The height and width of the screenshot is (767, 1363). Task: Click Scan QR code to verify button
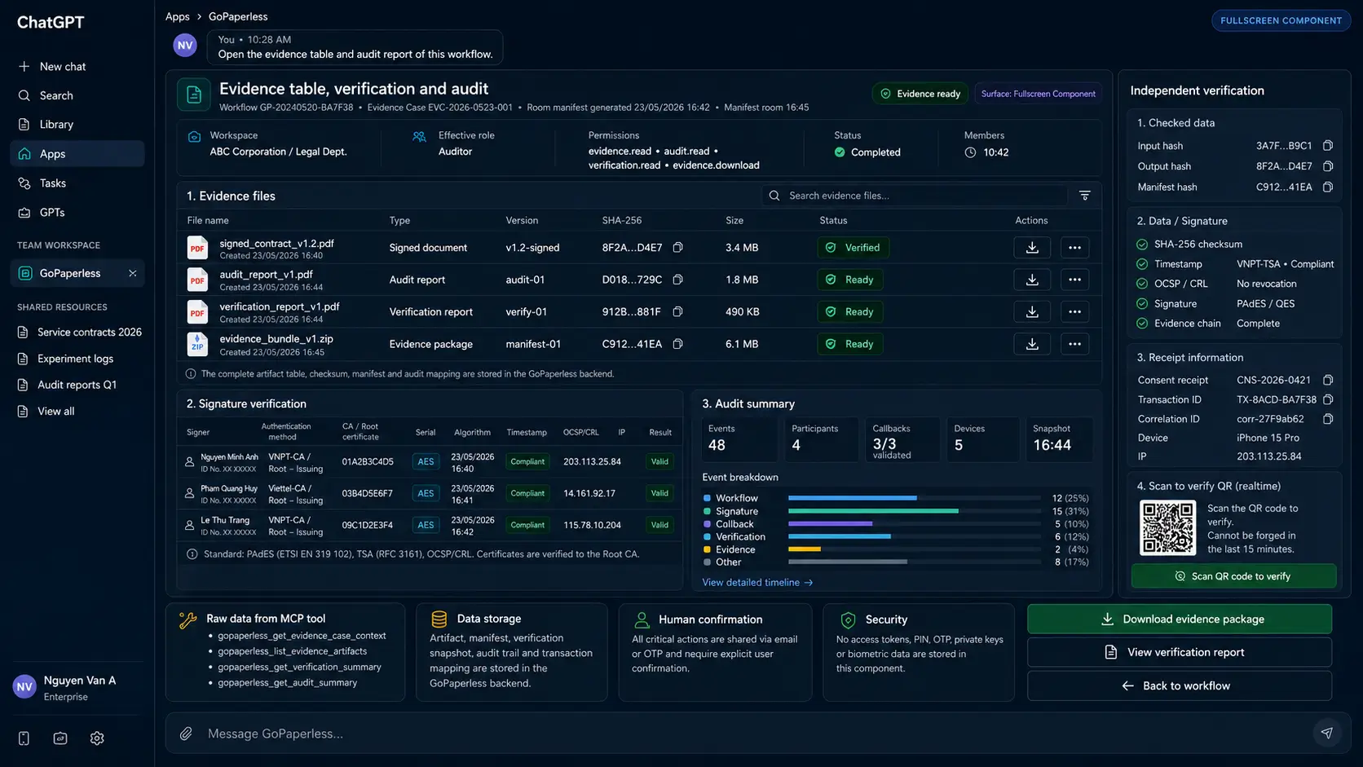(1233, 576)
